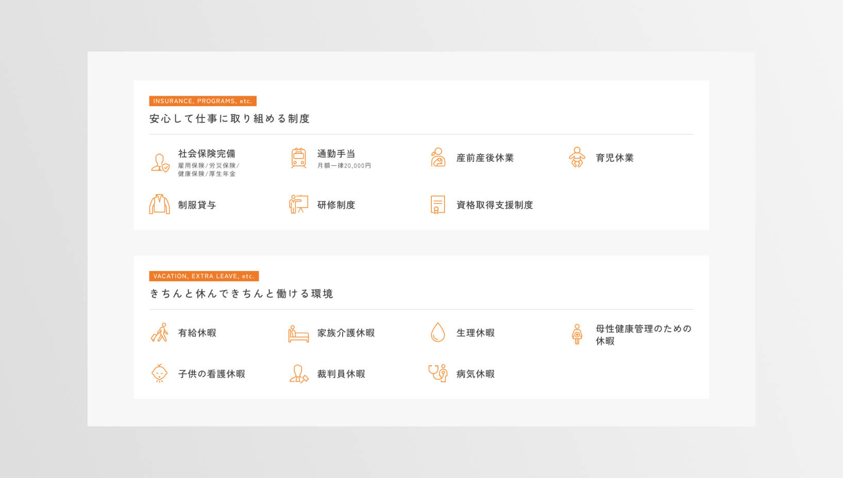
Task: Click the social insurance person-with-shield icon
Action: (x=160, y=163)
